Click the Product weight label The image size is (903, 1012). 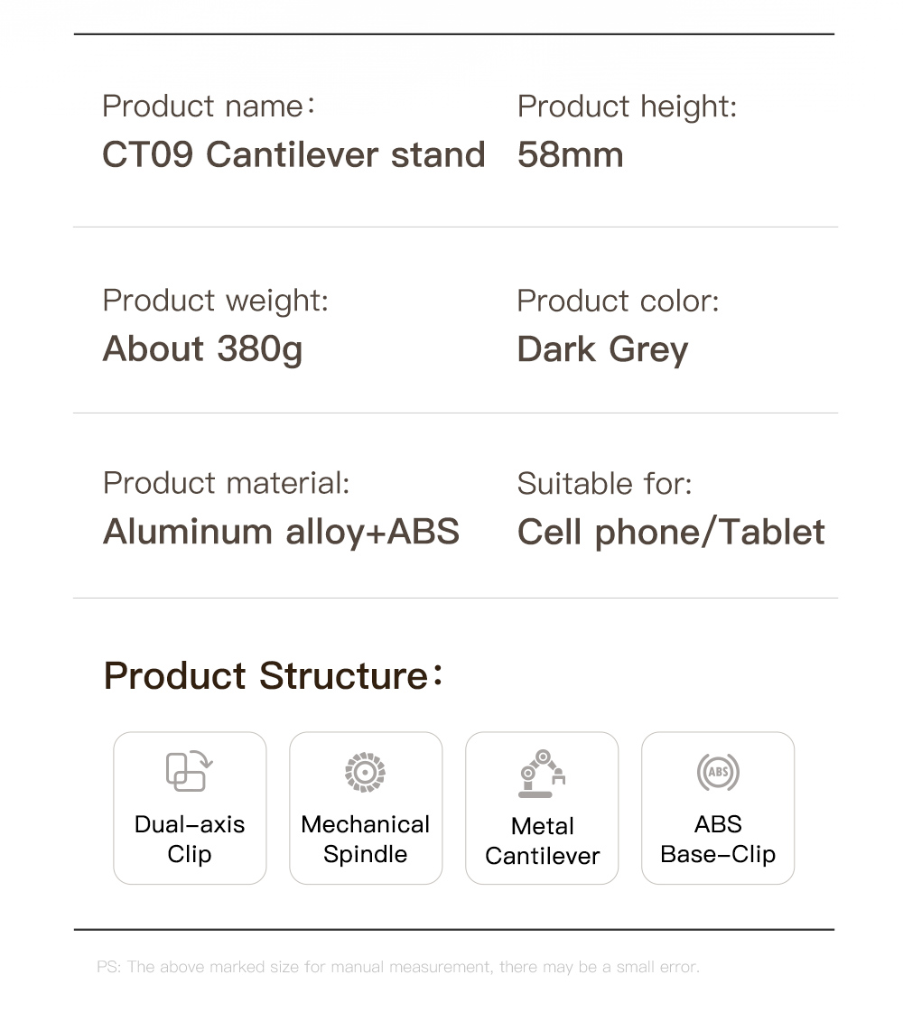click(x=216, y=301)
